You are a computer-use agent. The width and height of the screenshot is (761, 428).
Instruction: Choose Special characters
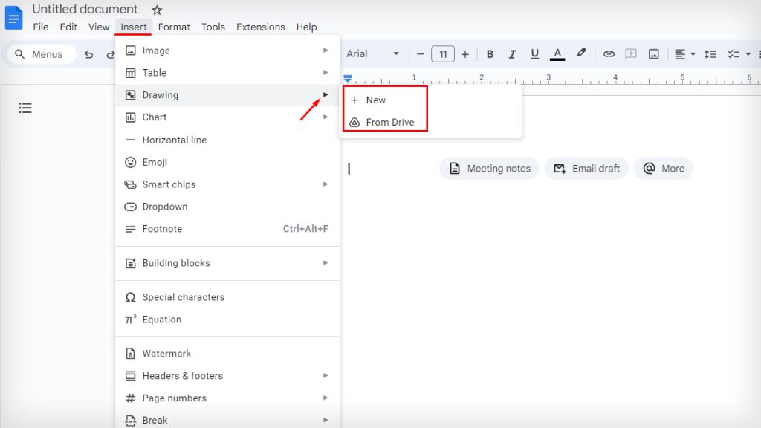click(x=227, y=297)
